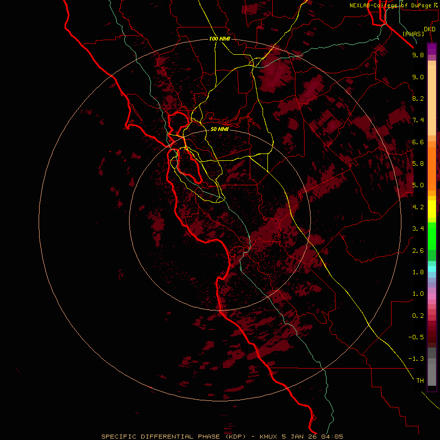440x440 pixels.
Task: Select the cyan segment of the color scale
Action: 432,269
